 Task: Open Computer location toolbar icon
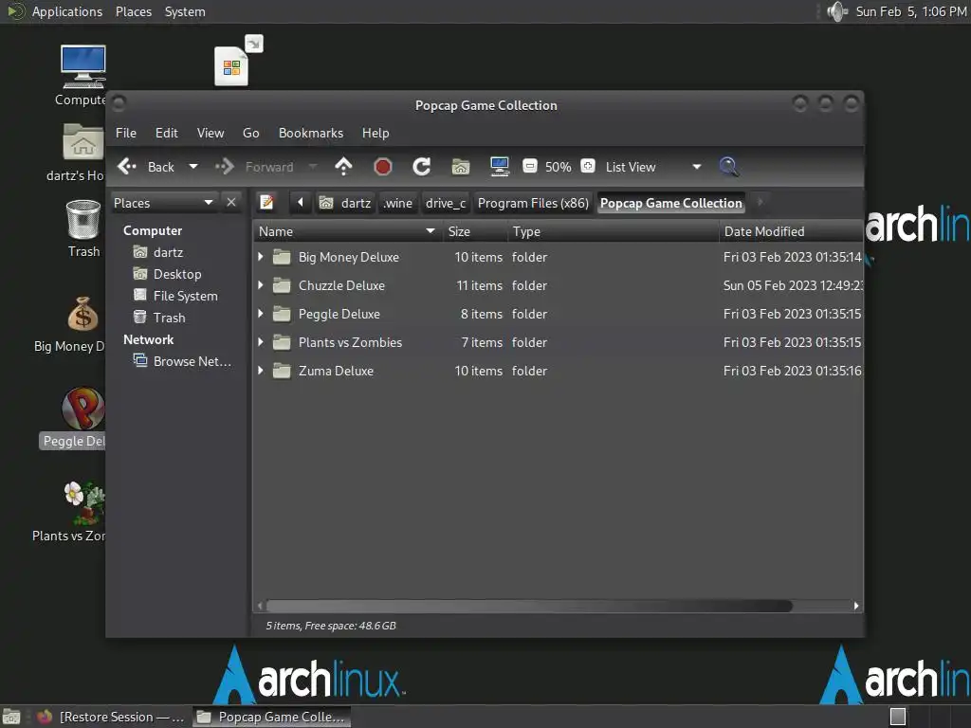pos(500,167)
